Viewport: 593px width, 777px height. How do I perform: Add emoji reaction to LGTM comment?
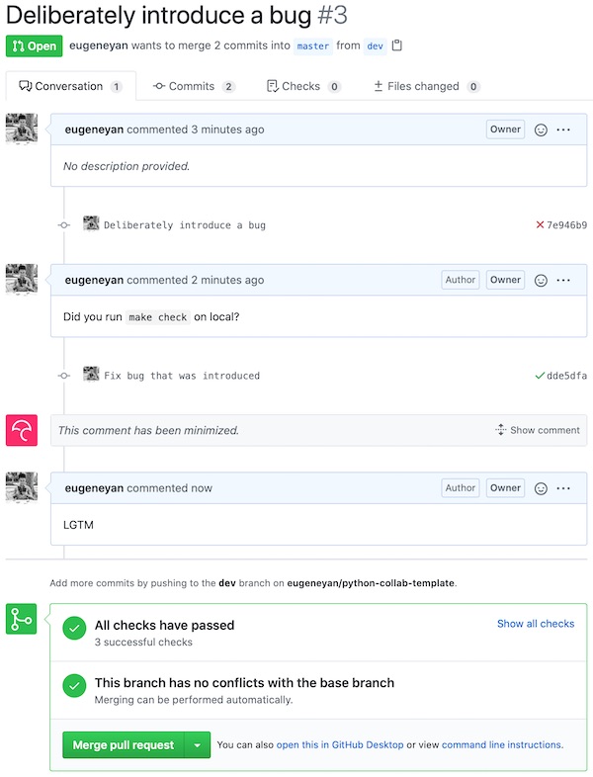[x=541, y=487]
